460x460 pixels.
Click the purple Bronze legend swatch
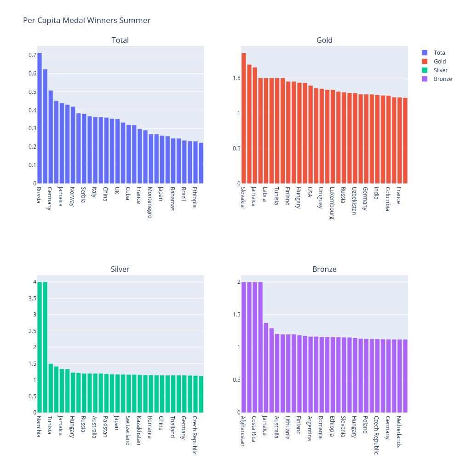tap(425, 79)
